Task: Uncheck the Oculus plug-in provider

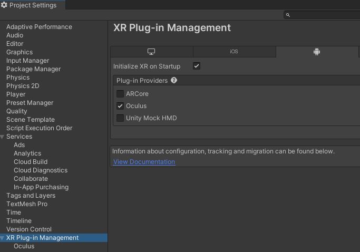Action: coord(120,106)
